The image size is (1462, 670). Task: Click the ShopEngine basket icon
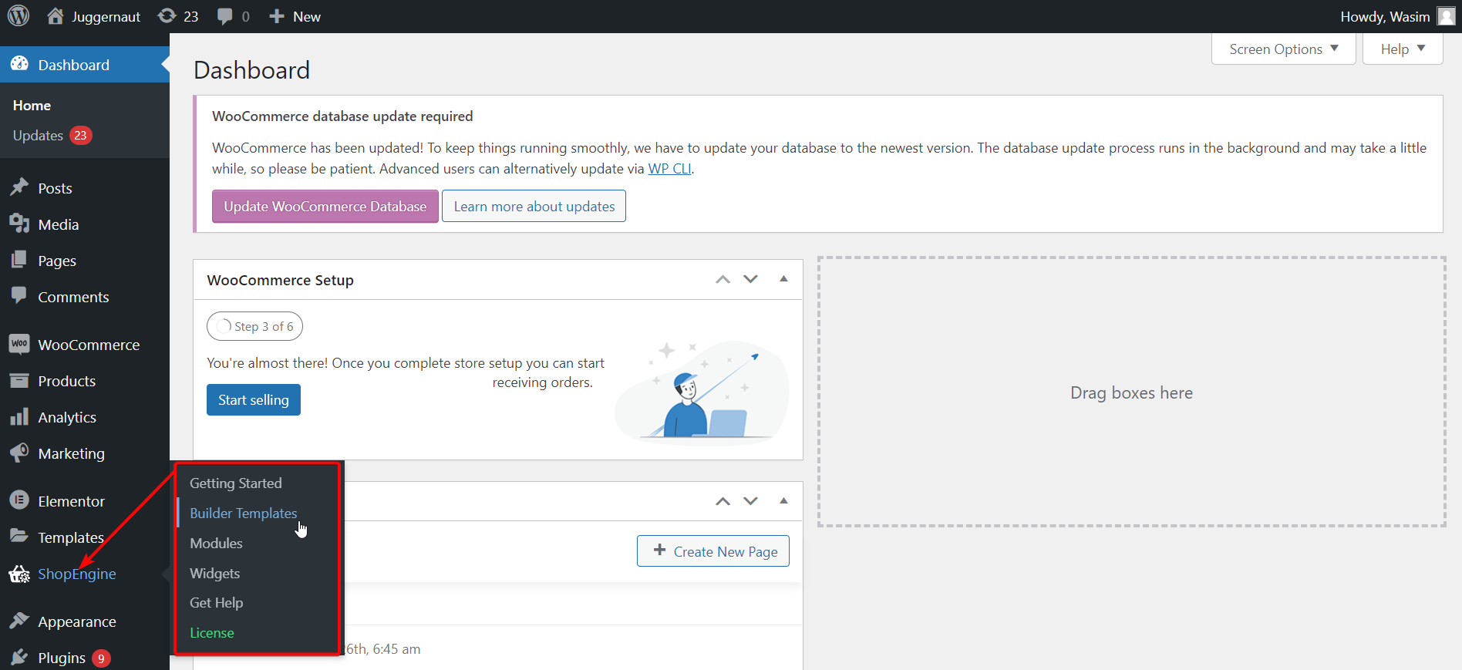19,574
